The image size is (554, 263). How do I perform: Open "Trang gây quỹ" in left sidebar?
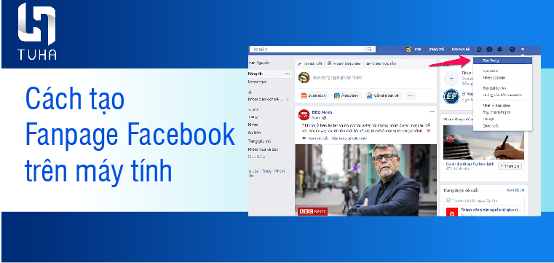tap(259, 141)
